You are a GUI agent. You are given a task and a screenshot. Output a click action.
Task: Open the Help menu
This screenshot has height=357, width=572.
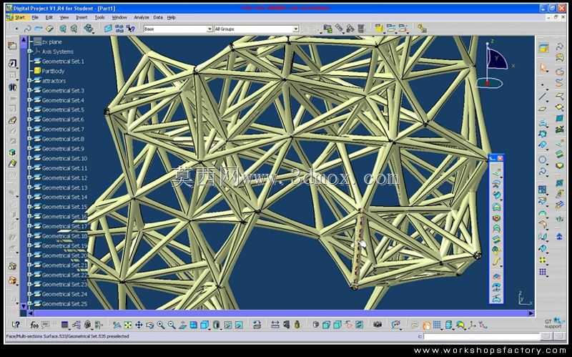(x=172, y=17)
